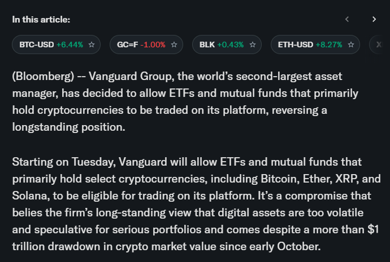
Task: Click the +0.43% BLK price change
Action: [230, 45]
